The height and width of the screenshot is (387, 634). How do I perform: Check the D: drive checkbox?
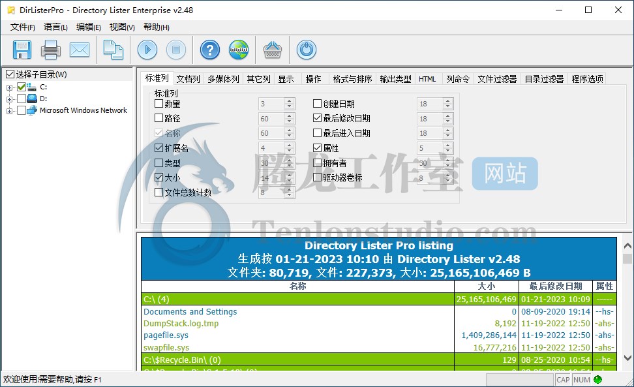(x=22, y=99)
